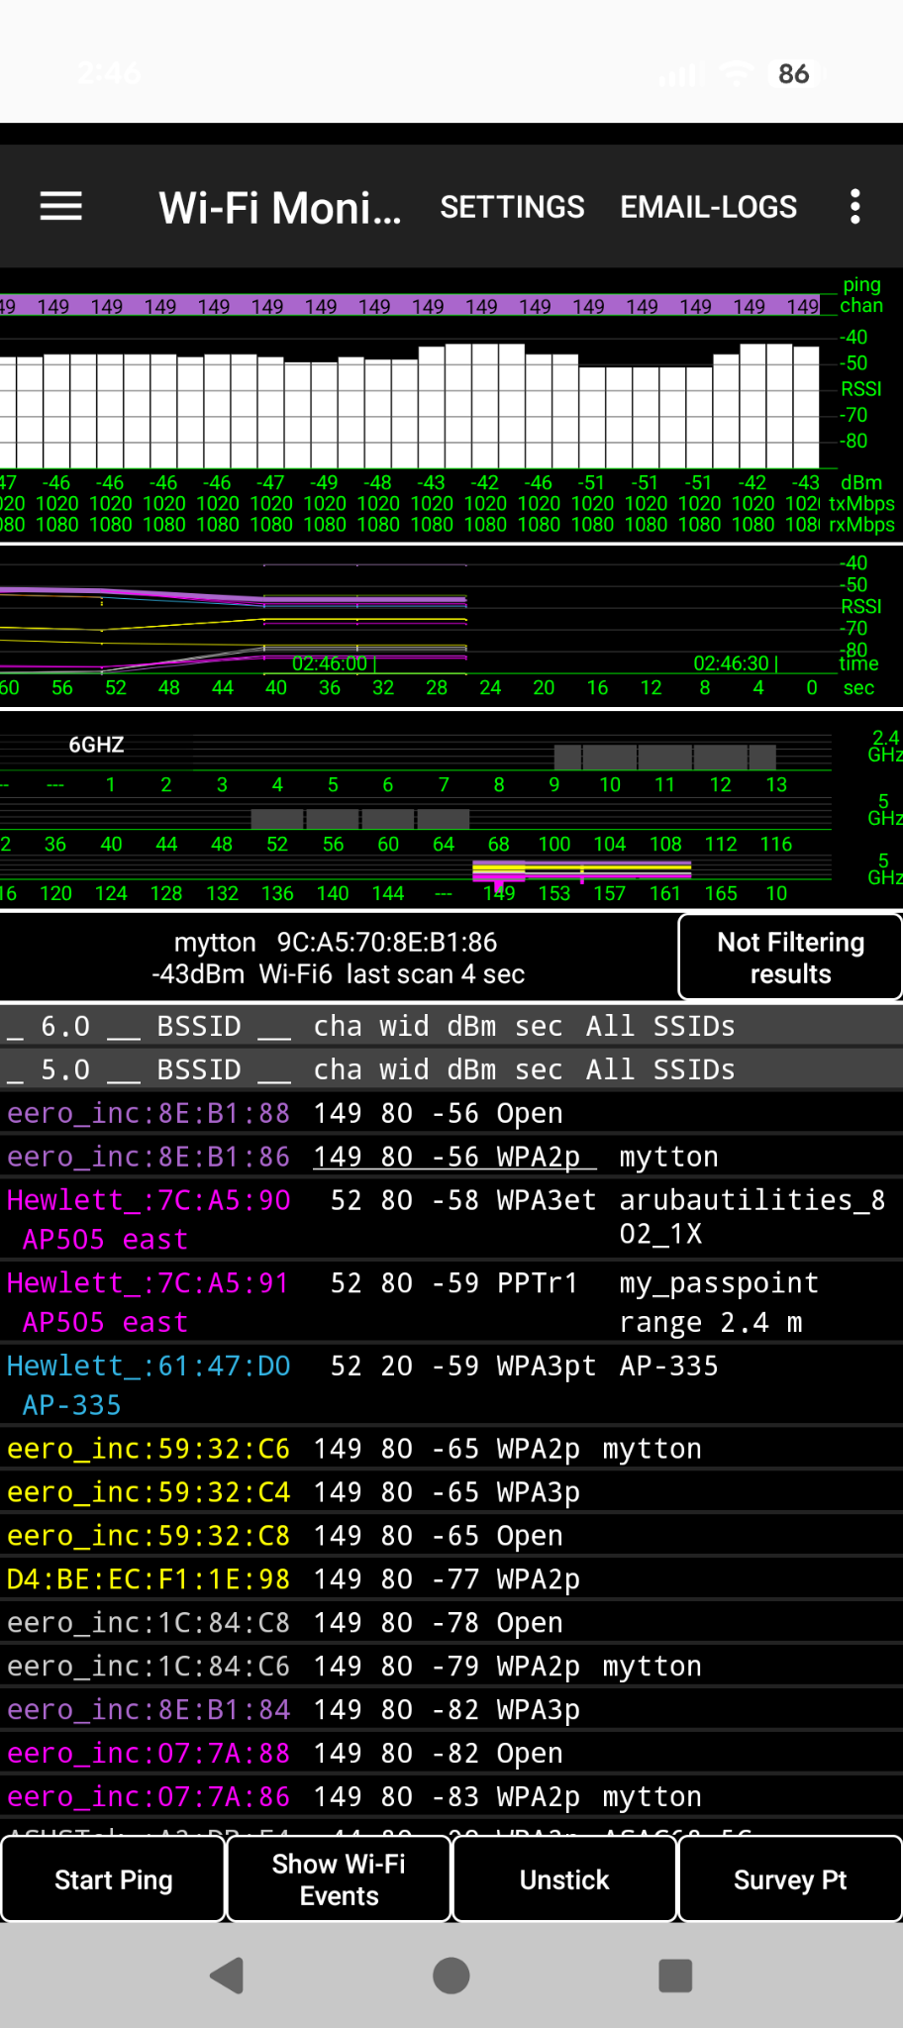Select row eero_inc:8E:B1:88 Open network
The width and height of the screenshot is (903, 2028).
pyautogui.click(x=451, y=1113)
